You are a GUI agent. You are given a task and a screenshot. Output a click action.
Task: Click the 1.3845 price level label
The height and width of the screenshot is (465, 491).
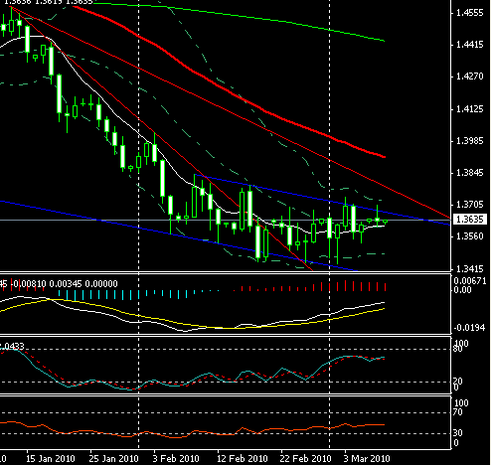click(x=470, y=173)
